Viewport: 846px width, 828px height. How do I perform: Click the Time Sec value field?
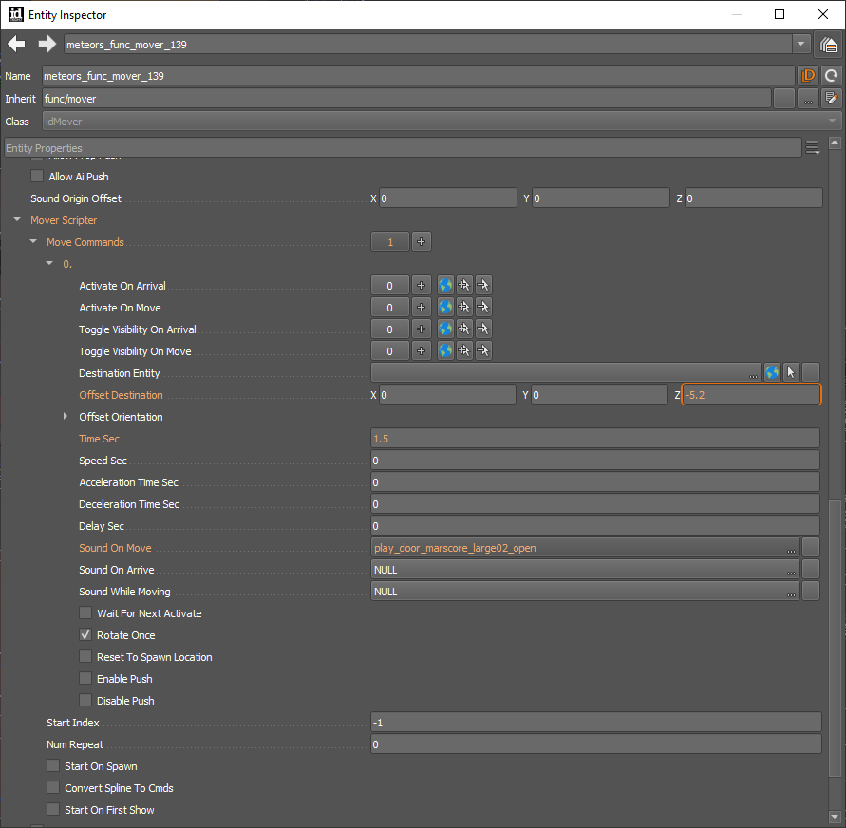595,439
